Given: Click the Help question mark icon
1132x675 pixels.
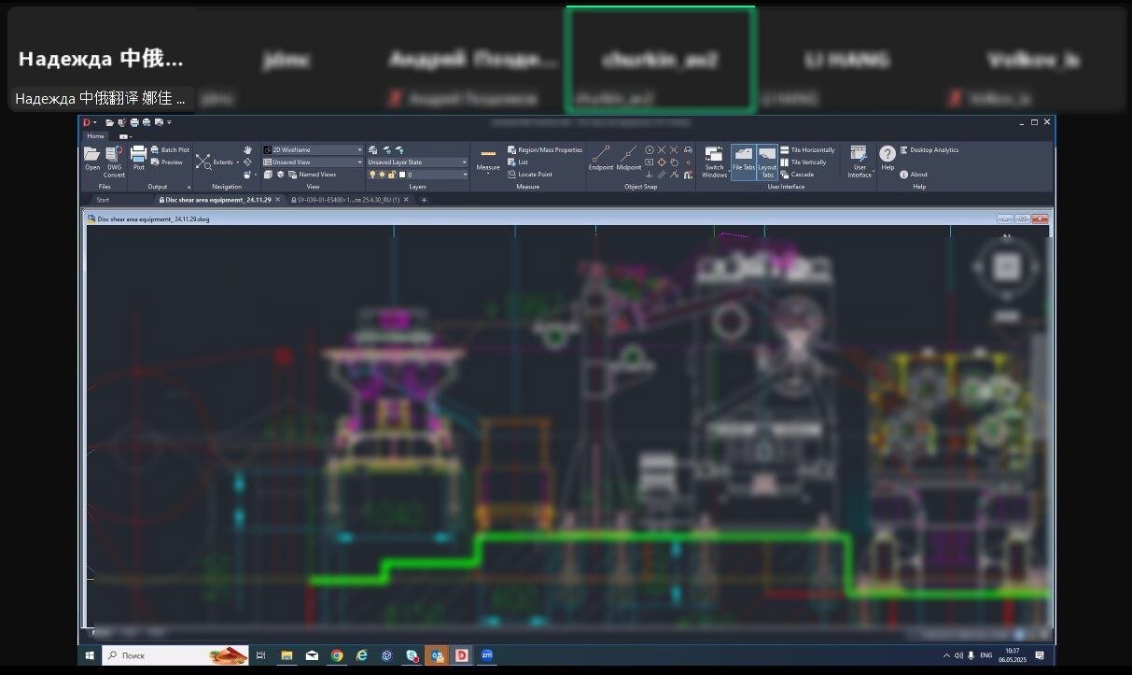Looking at the screenshot, I should coord(887,155).
